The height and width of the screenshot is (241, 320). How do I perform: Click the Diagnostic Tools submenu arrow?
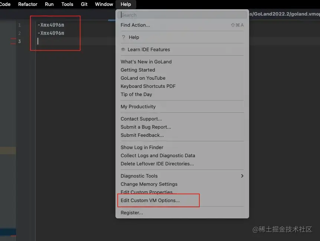[x=242, y=176]
